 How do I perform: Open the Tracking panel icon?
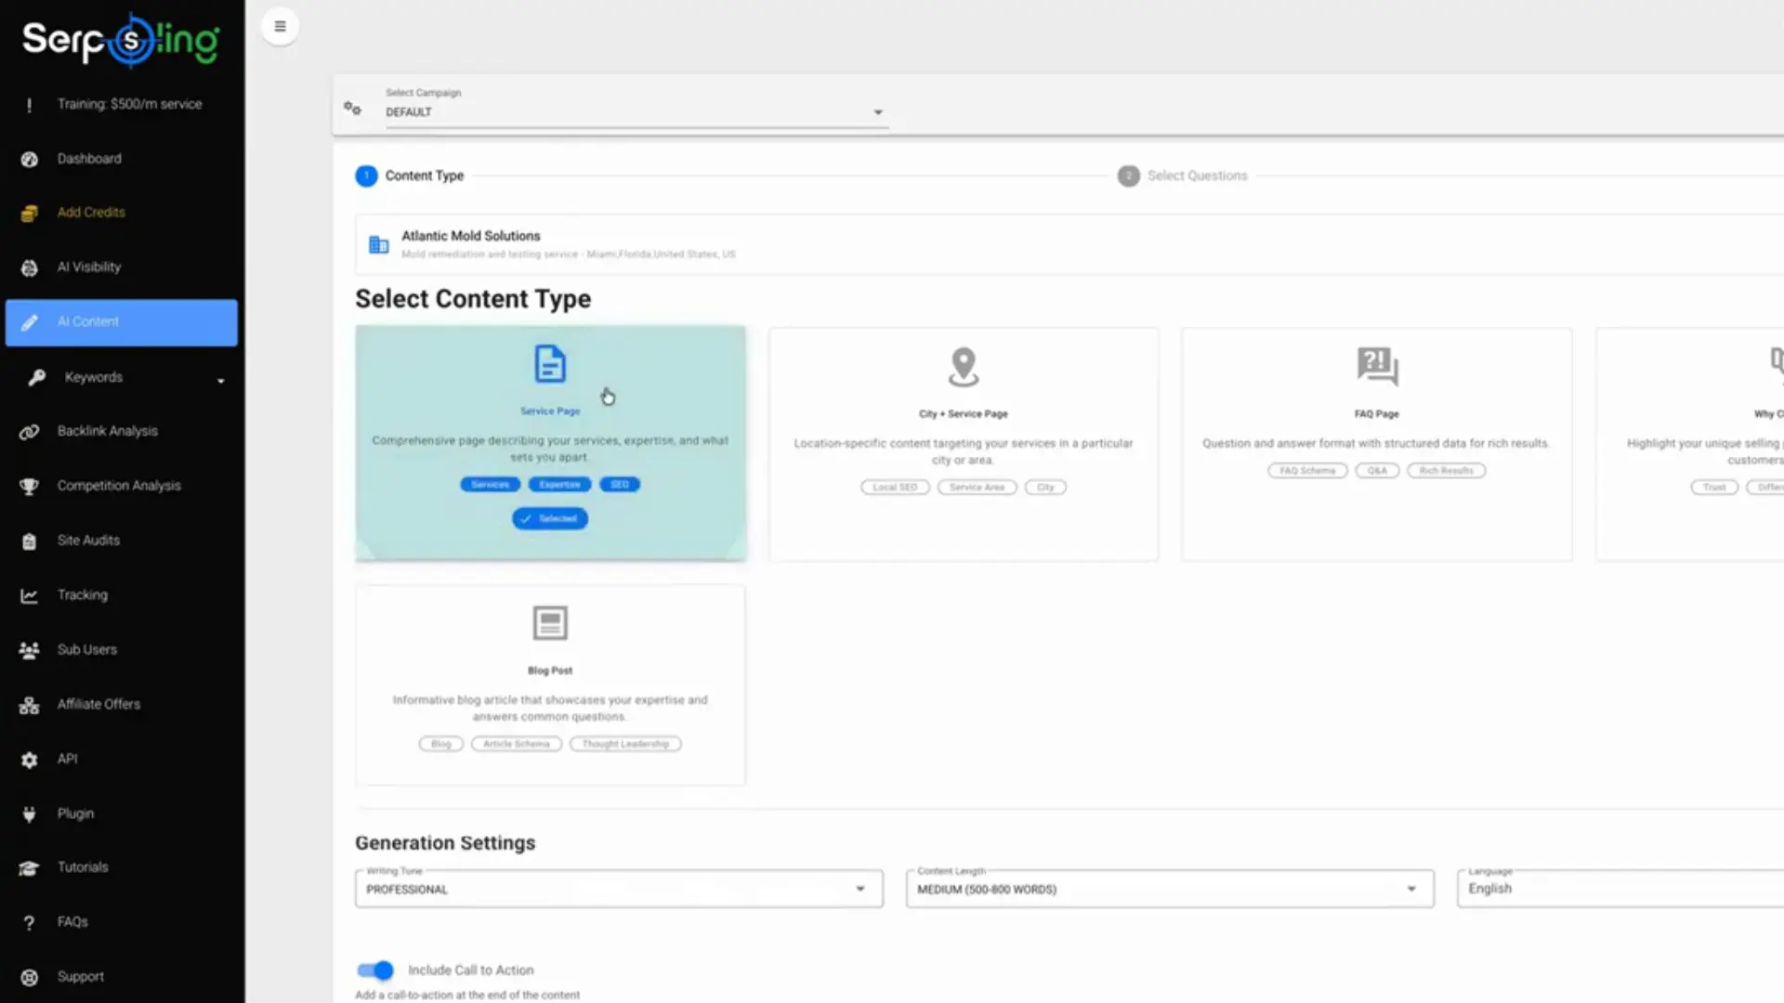29,594
